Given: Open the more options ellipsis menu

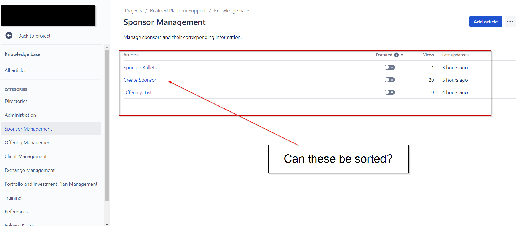Looking at the screenshot, I should [x=510, y=22].
